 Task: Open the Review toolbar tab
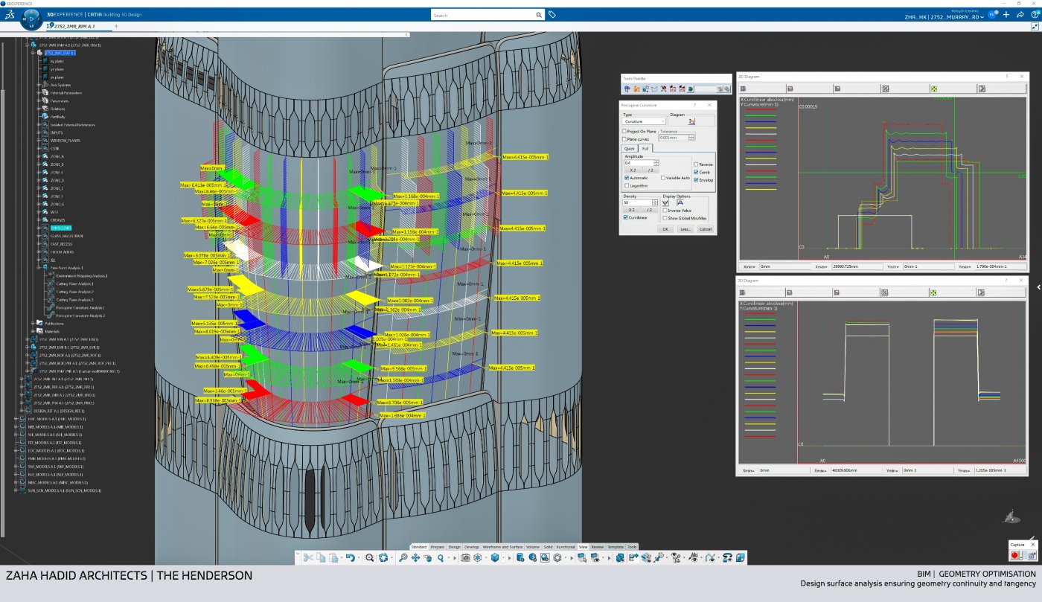598,547
